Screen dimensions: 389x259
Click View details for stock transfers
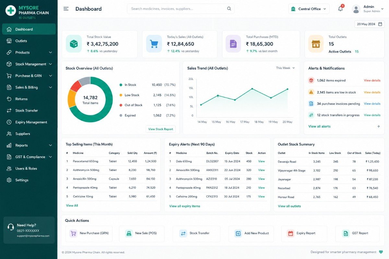372,115
